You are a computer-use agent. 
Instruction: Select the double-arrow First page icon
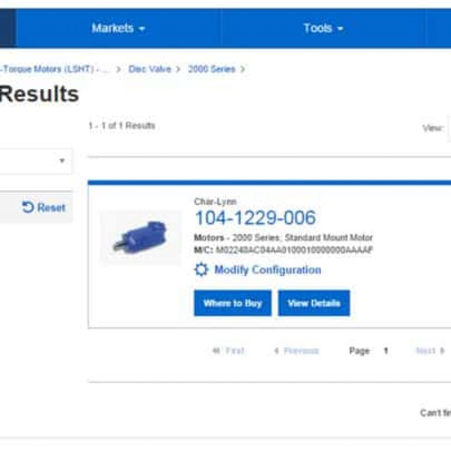[215, 351]
